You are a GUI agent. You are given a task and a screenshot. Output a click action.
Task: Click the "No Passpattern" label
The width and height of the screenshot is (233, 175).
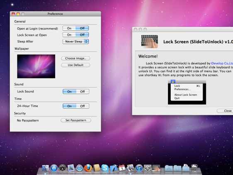[28, 120]
